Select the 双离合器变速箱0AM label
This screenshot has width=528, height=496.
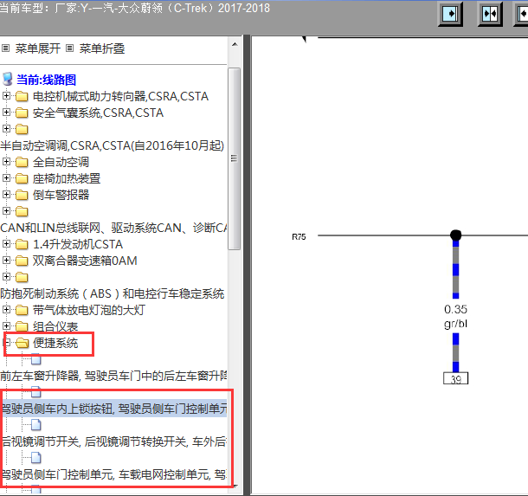[85, 261]
